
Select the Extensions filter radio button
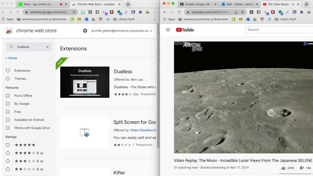pos(8,70)
